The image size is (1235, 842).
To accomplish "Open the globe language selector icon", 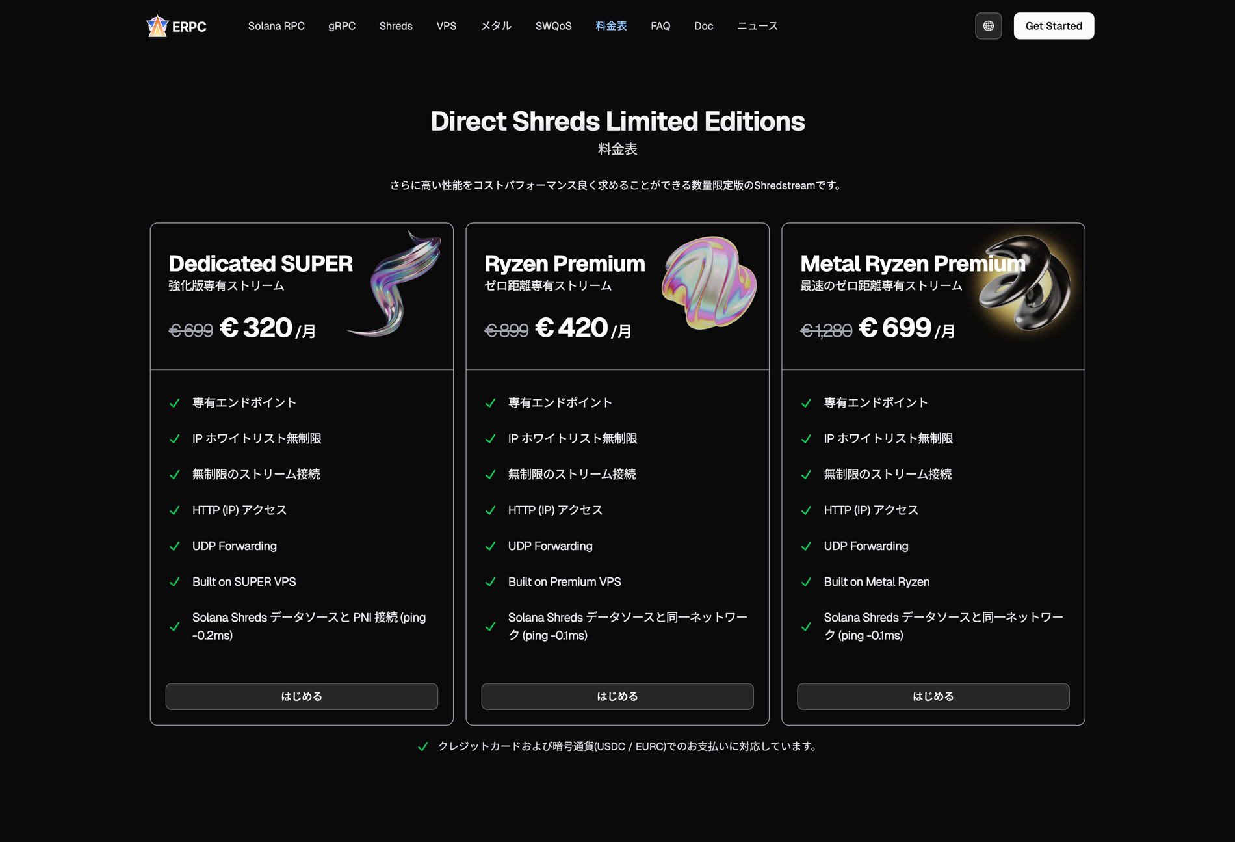I will (x=988, y=25).
